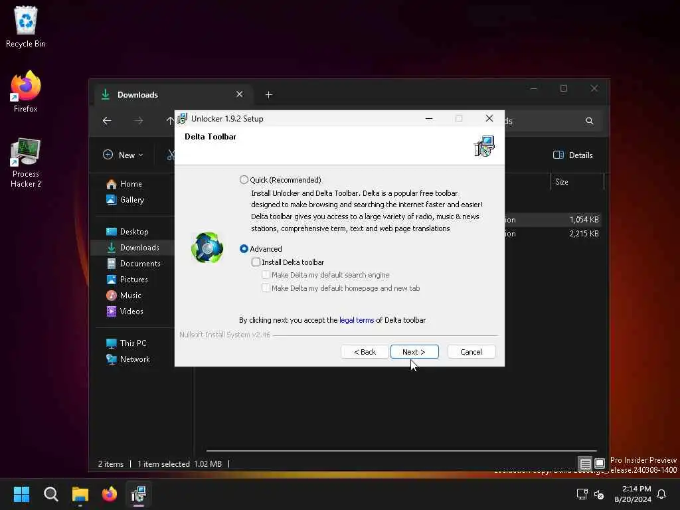Open Downloads in the navigation pane

(132, 248)
